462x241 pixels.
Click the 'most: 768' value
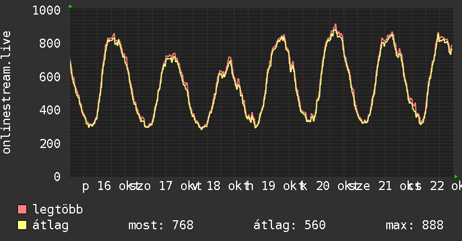pyautogui.click(x=161, y=225)
